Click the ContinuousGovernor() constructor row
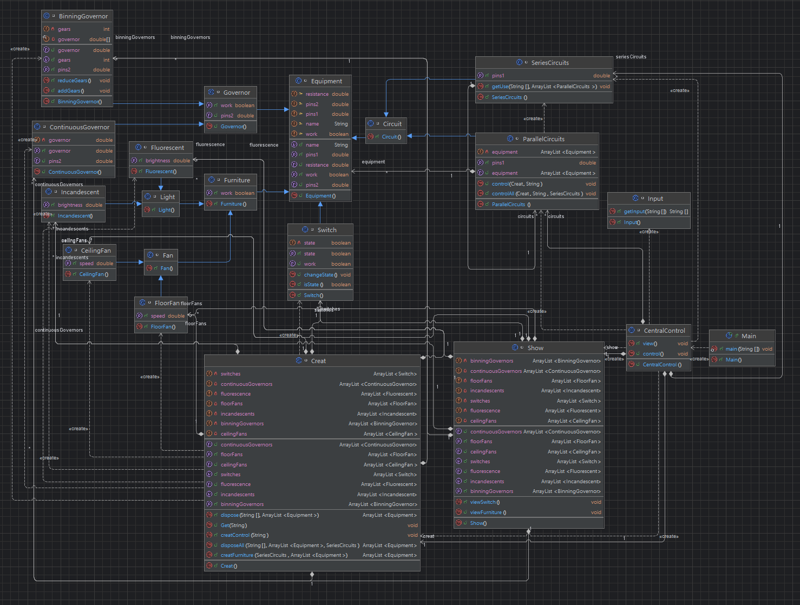800x605 pixels. pyautogui.click(x=74, y=172)
